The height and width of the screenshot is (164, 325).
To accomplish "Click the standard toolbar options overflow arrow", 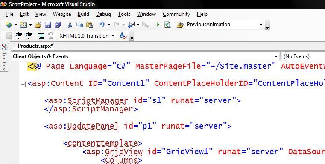I will point(267,26).
